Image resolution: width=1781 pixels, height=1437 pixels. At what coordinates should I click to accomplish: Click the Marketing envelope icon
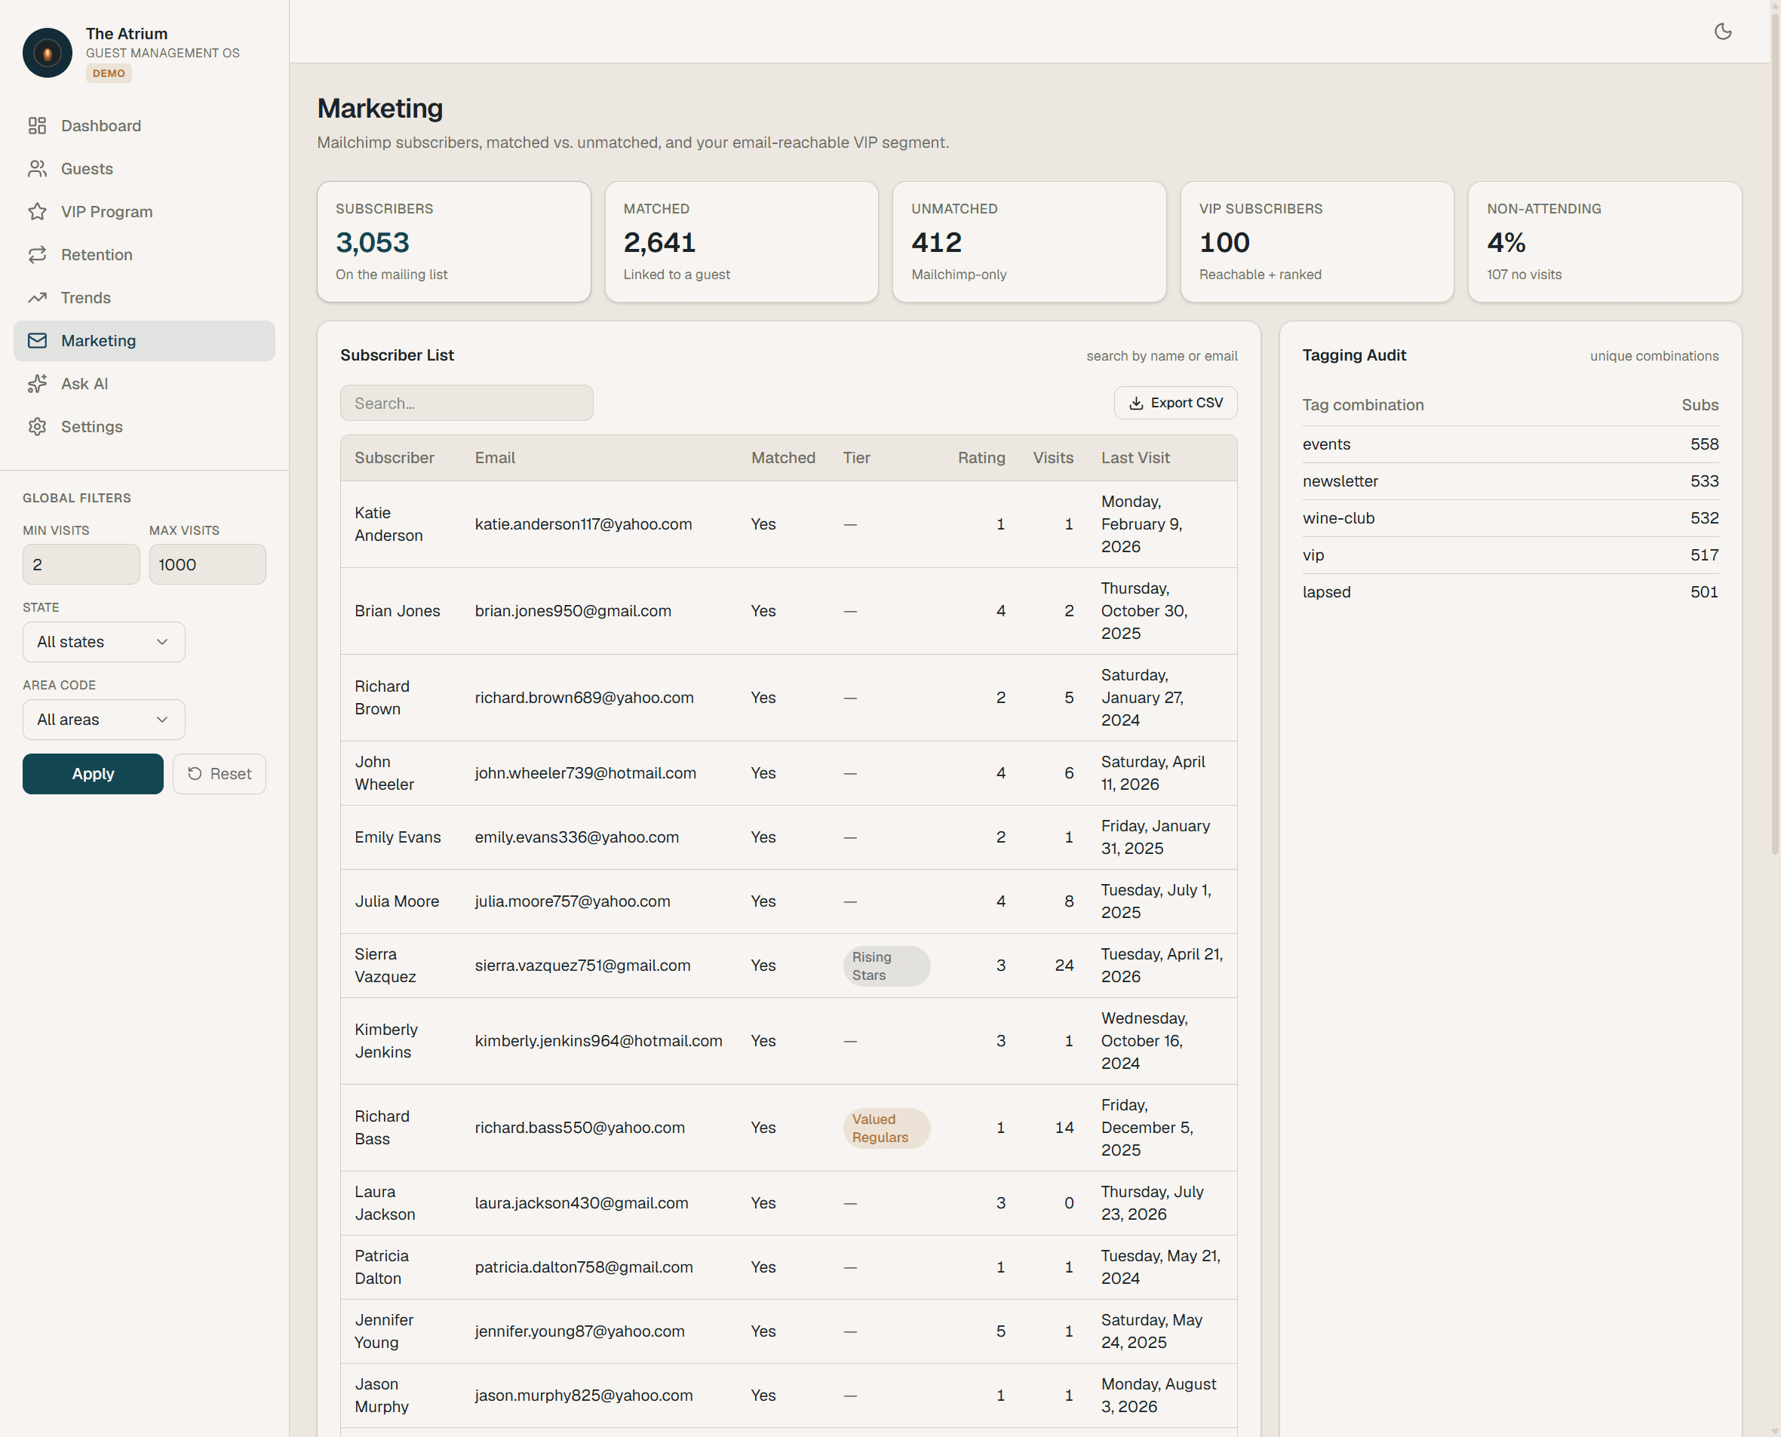[x=37, y=341]
